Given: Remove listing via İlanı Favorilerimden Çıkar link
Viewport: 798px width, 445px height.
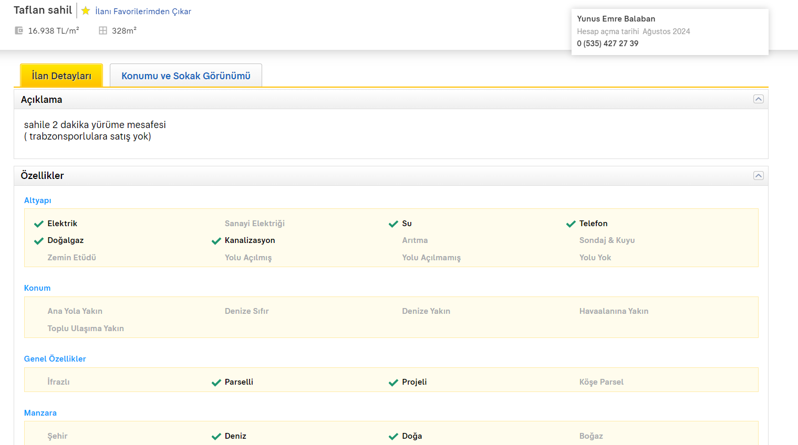Looking at the screenshot, I should tap(143, 12).
